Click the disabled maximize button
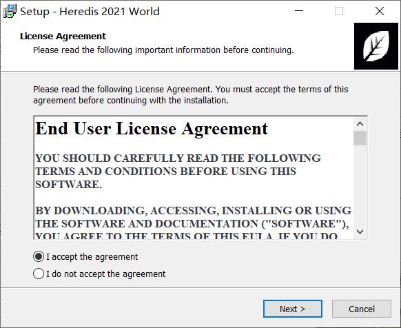The image size is (401, 328). [339, 11]
